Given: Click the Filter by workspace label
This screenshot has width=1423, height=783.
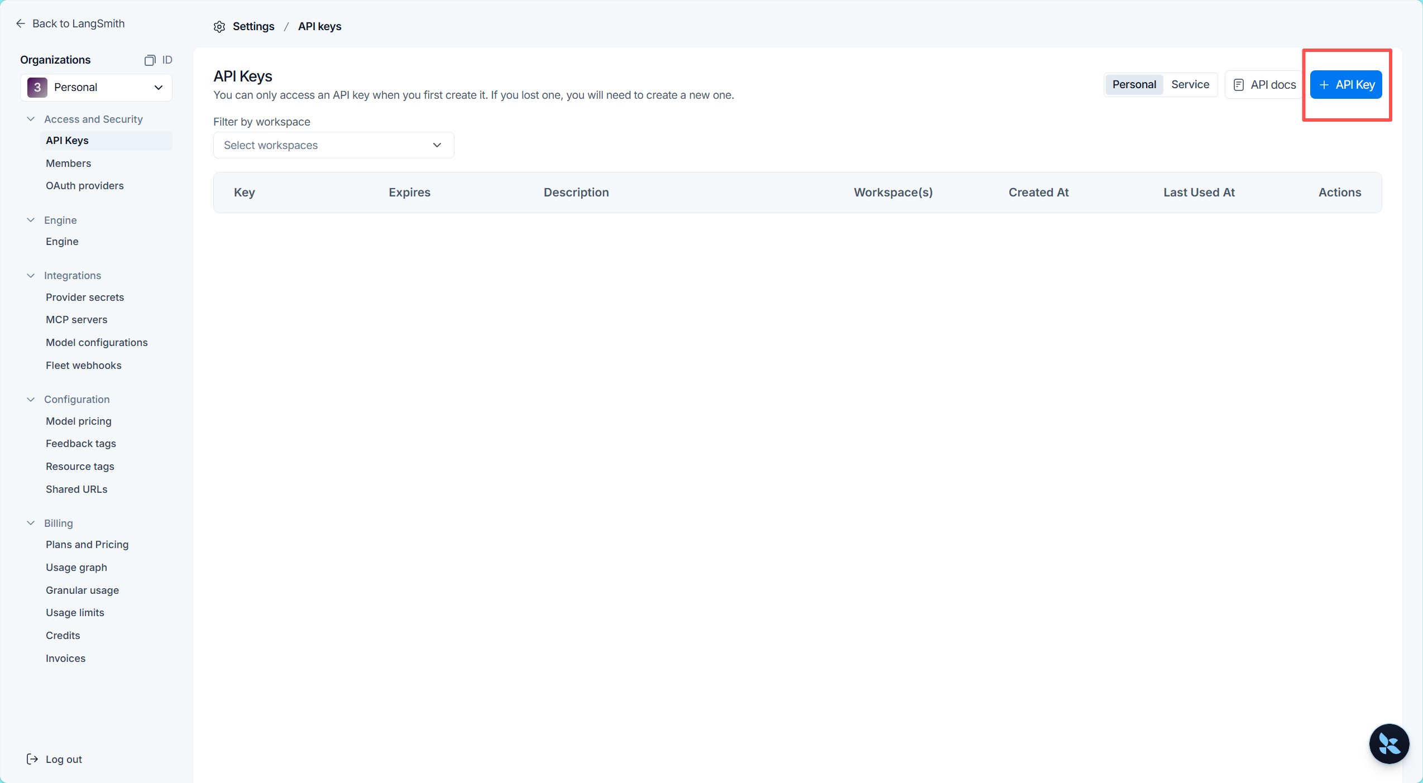Looking at the screenshot, I should [x=262, y=122].
